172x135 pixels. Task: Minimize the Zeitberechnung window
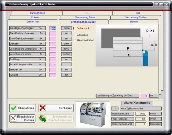[x=156, y=4]
